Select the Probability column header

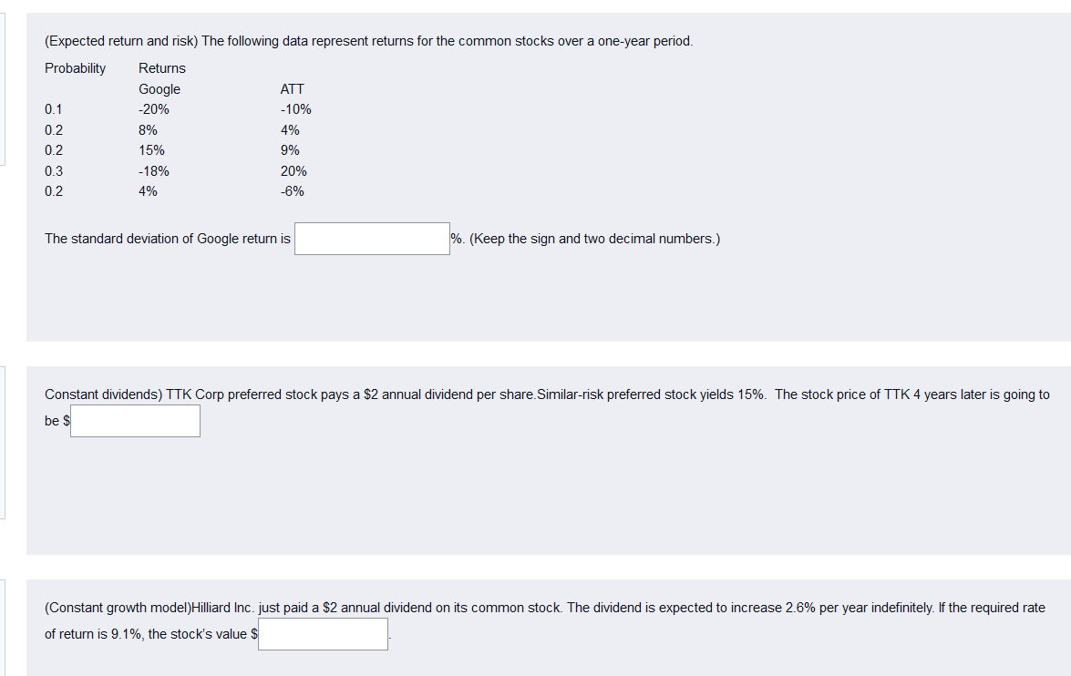pyautogui.click(x=76, y=67)
